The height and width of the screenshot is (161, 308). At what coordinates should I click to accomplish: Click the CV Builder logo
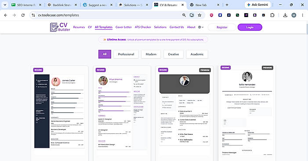pyautogui.click(x=60, y=27)
